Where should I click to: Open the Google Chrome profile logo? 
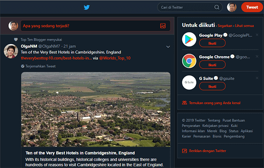tap(189, 61)
